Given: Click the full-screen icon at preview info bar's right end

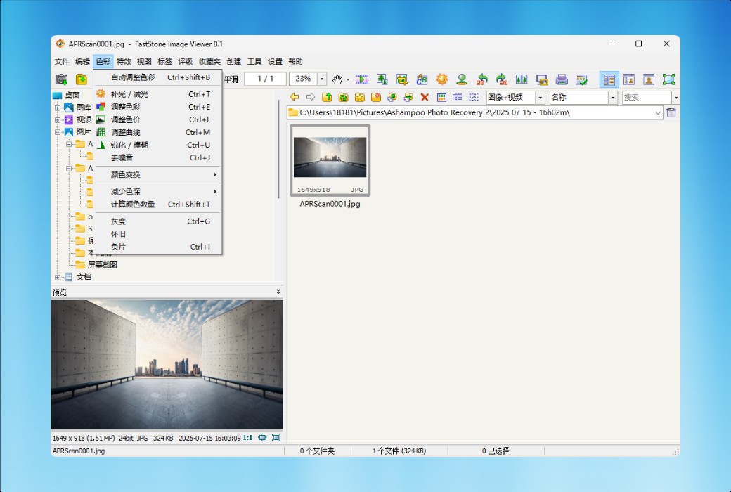Looking at the screenshot, I should (276, 437).
